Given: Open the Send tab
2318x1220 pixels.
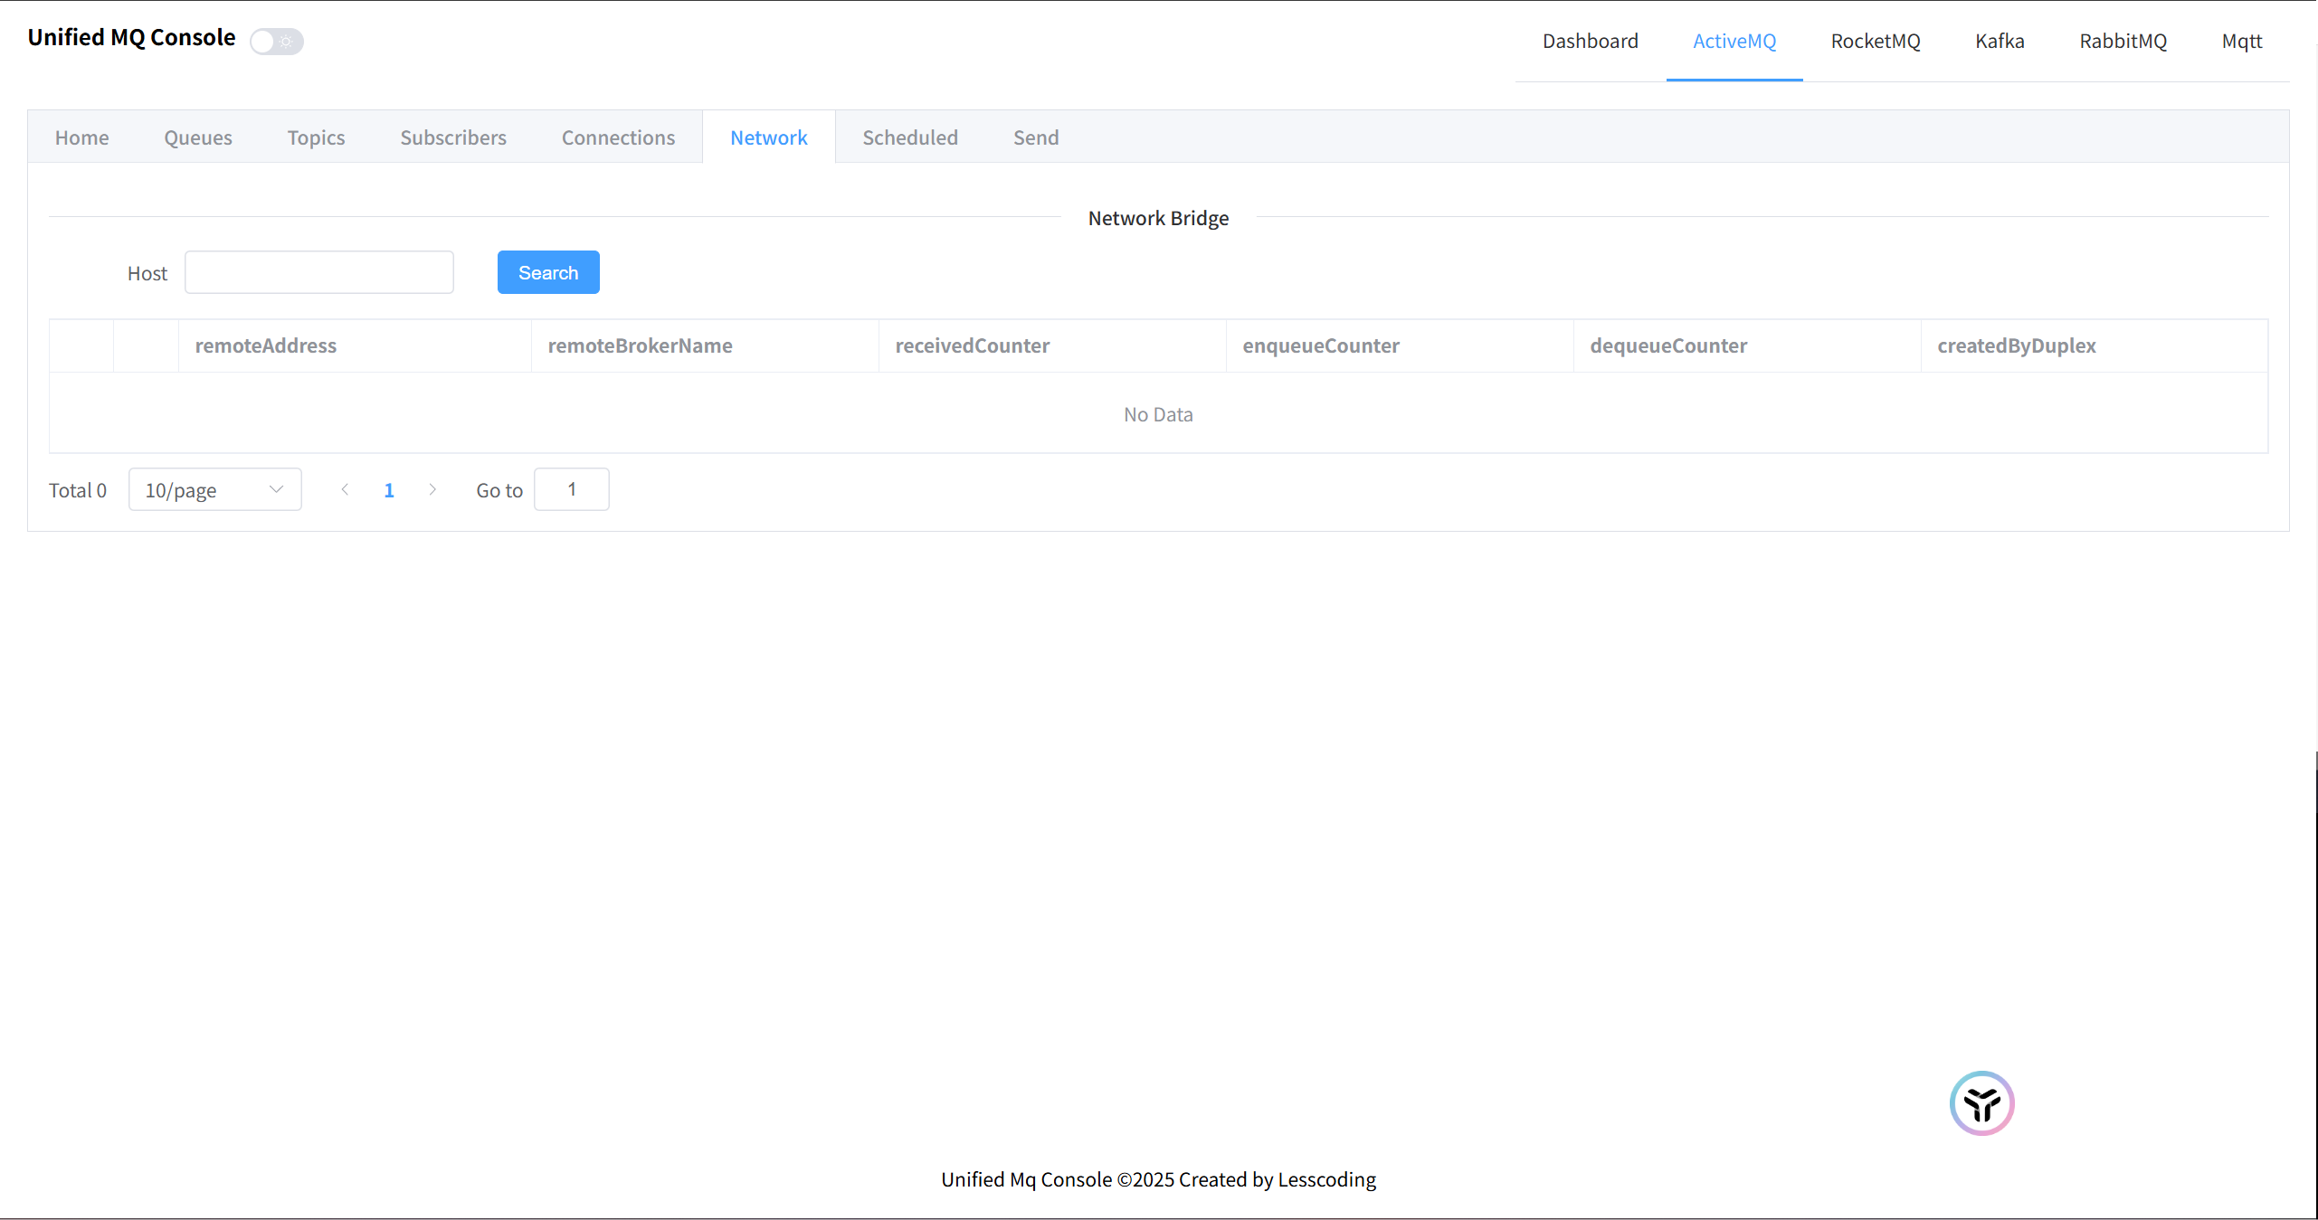Looking at the screenshot, I should (x=1035, y=137).
